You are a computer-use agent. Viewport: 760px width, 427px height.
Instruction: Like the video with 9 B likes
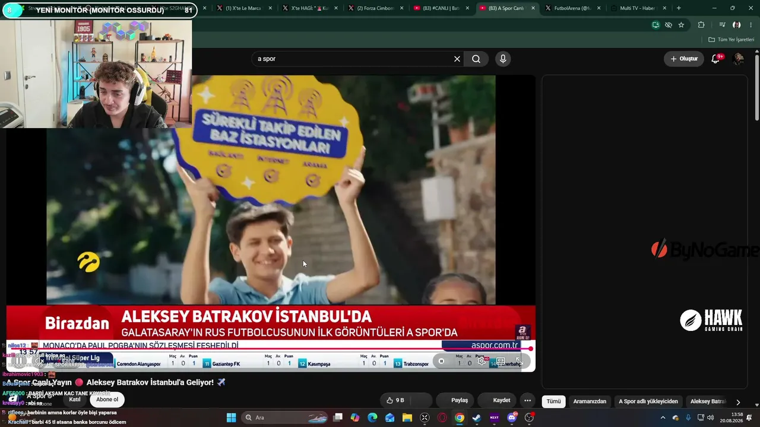pos(395,400)
